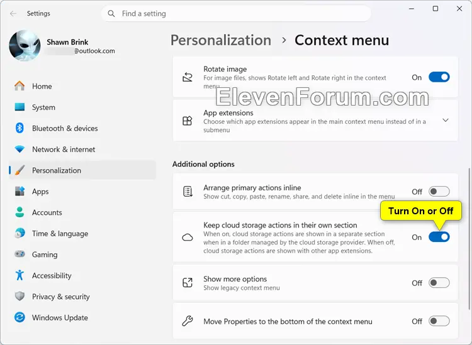Screen dimensions: 472x345
Task: Click the Home house icon
Action: tap(20, 86)
